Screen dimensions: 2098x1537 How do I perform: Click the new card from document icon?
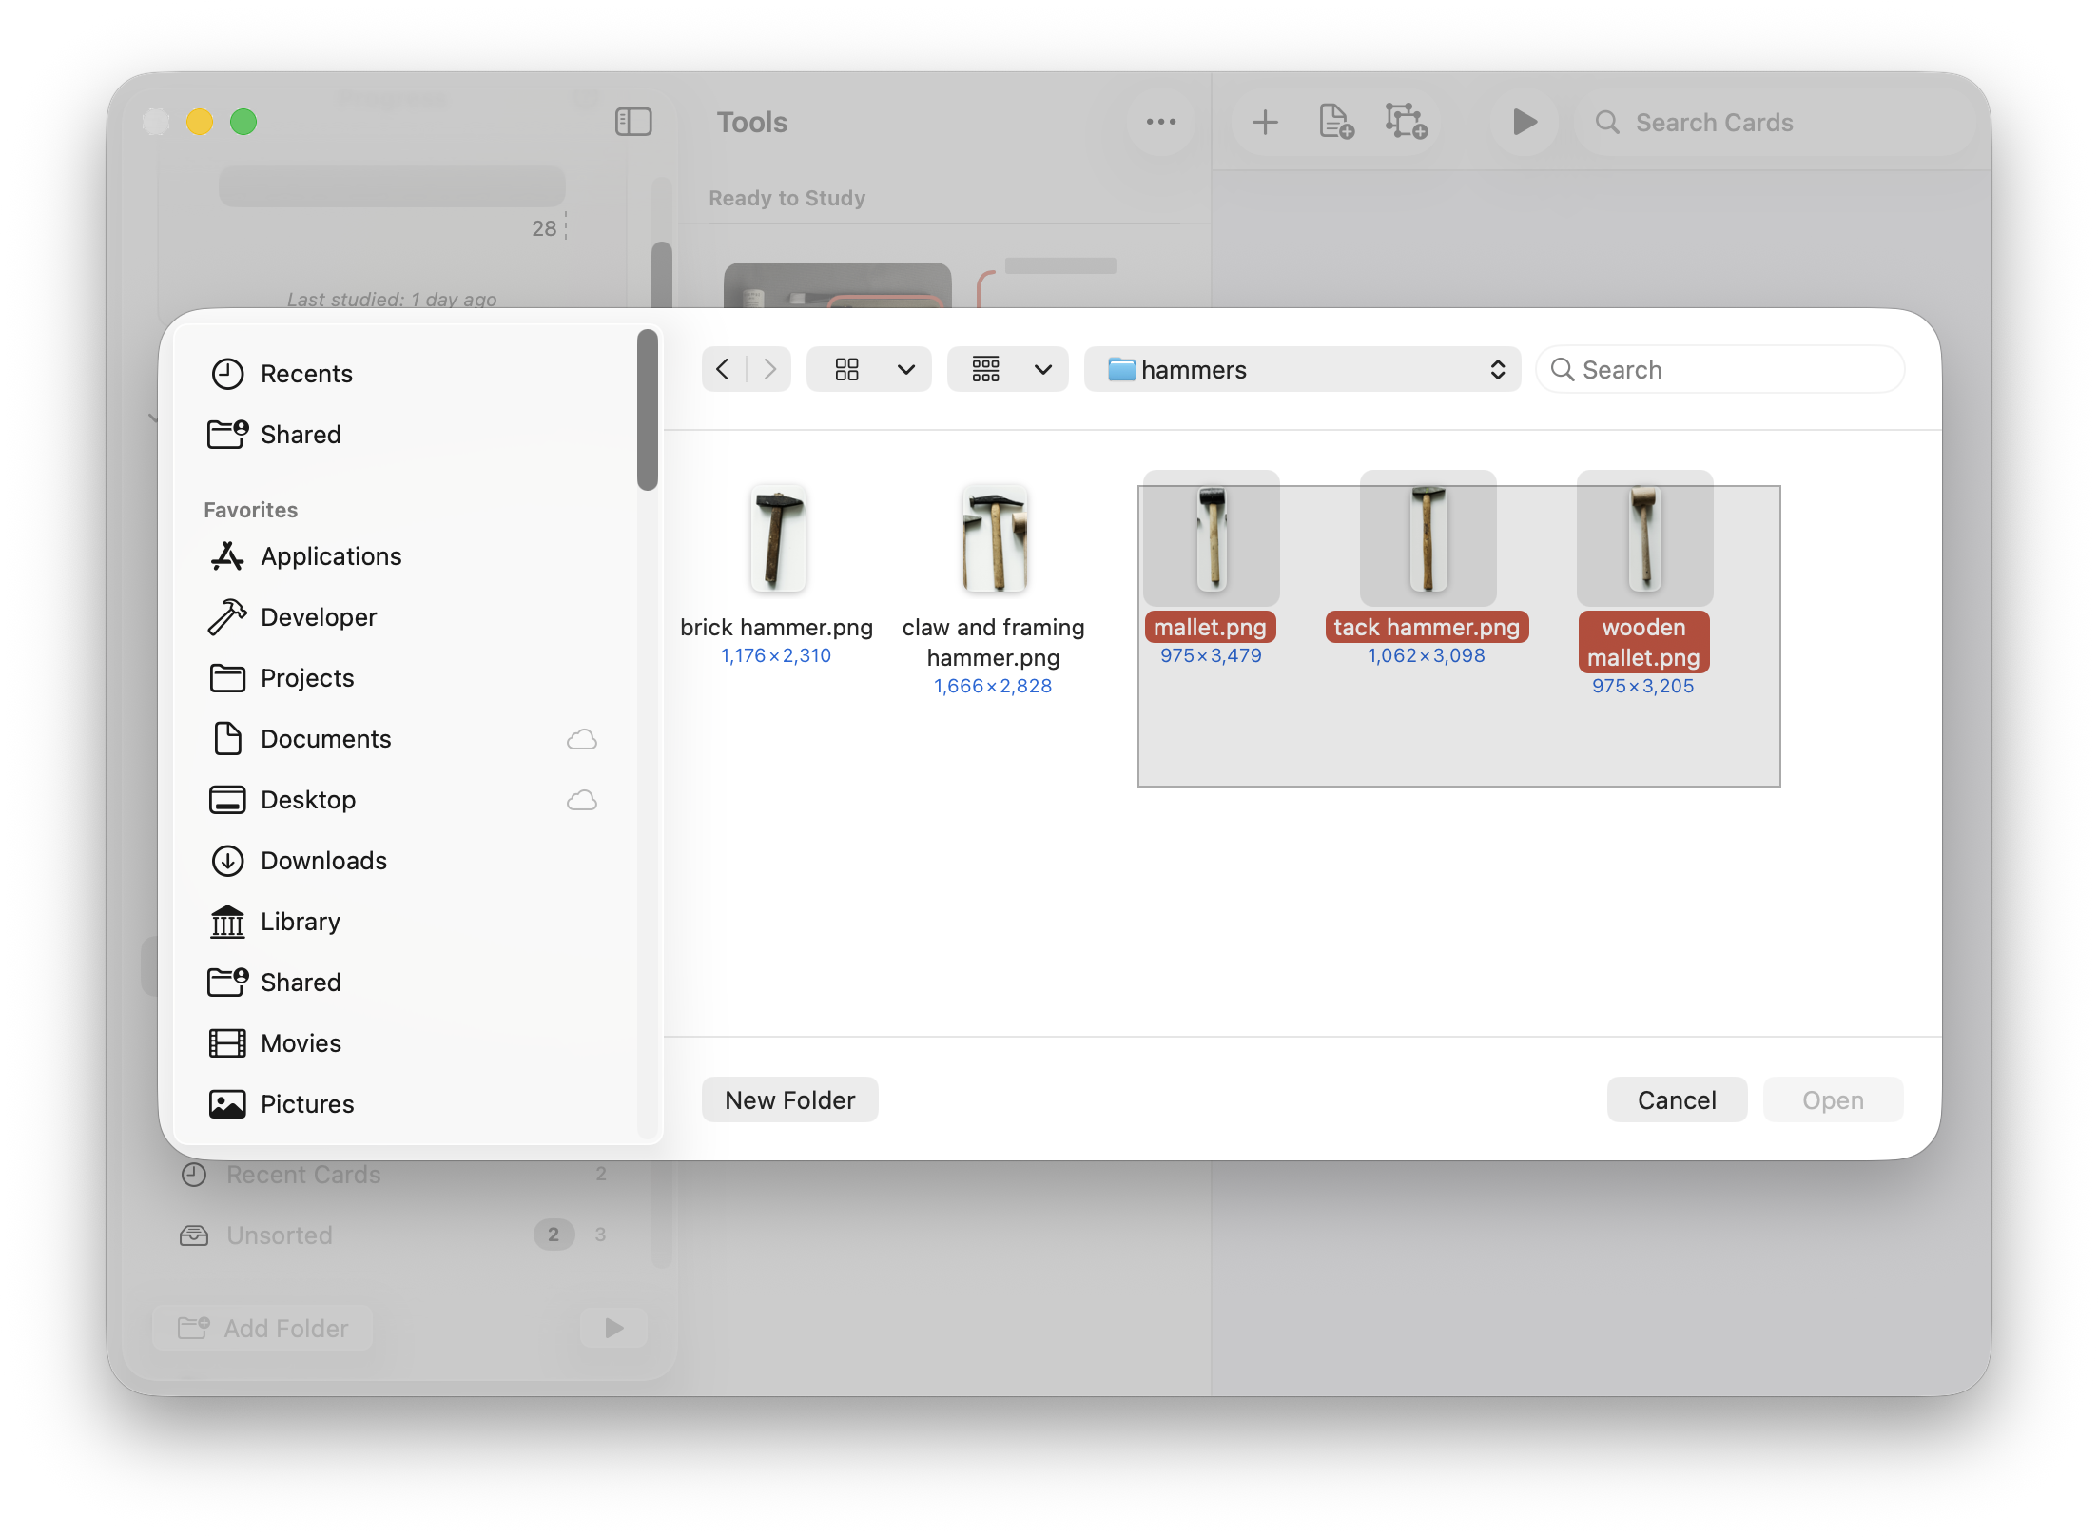tap(1335, 122)
